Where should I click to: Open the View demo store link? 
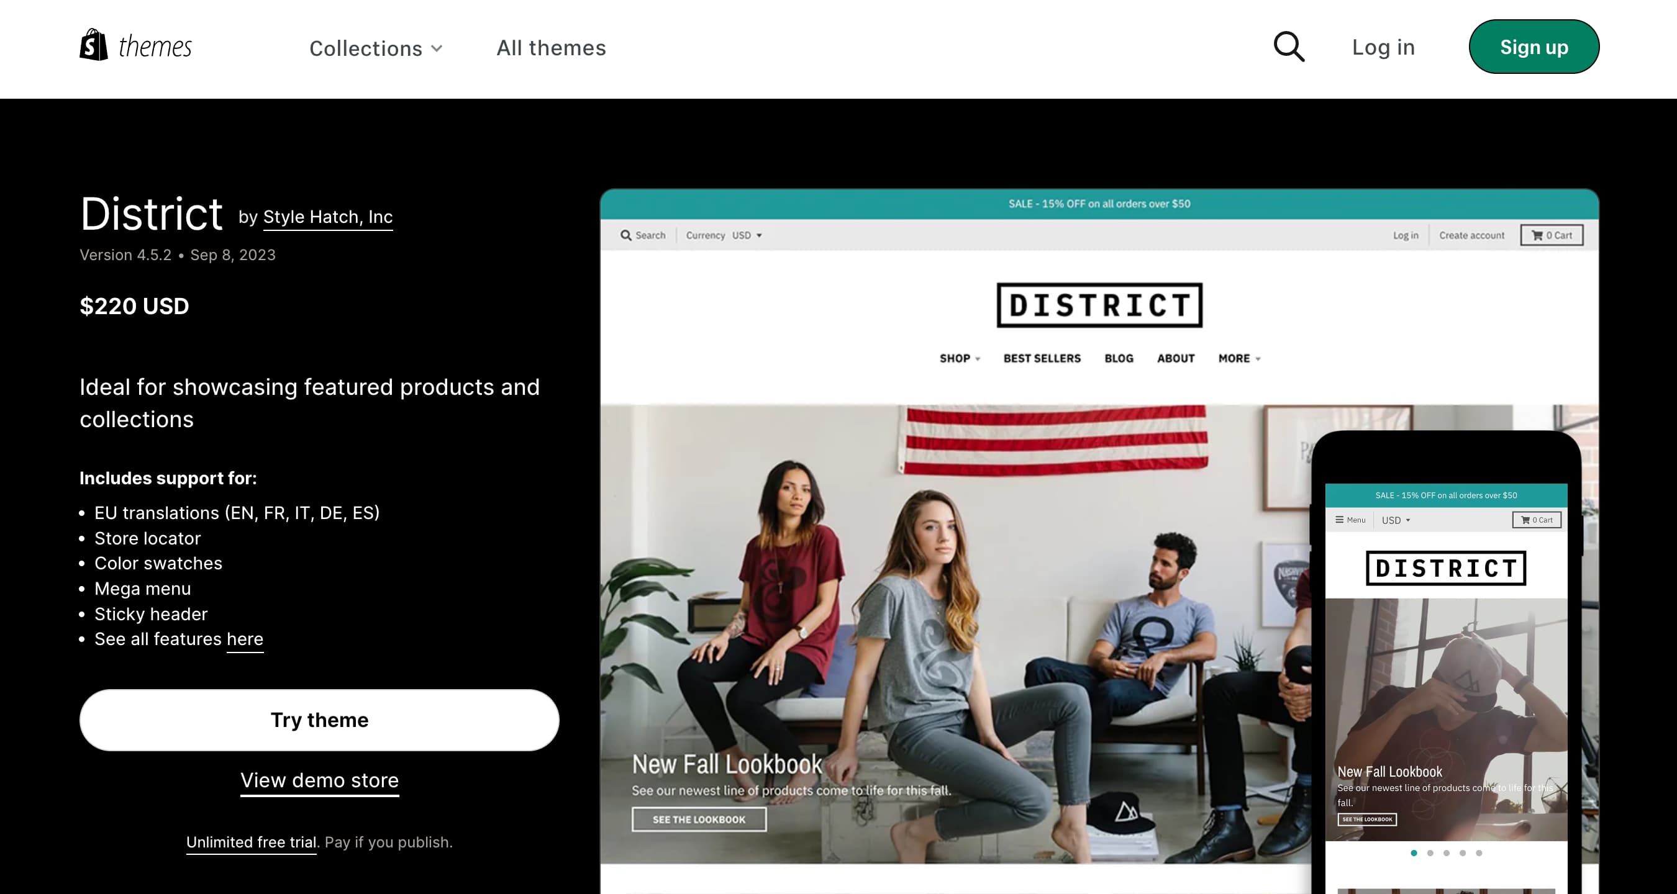(x=319, y=780)
